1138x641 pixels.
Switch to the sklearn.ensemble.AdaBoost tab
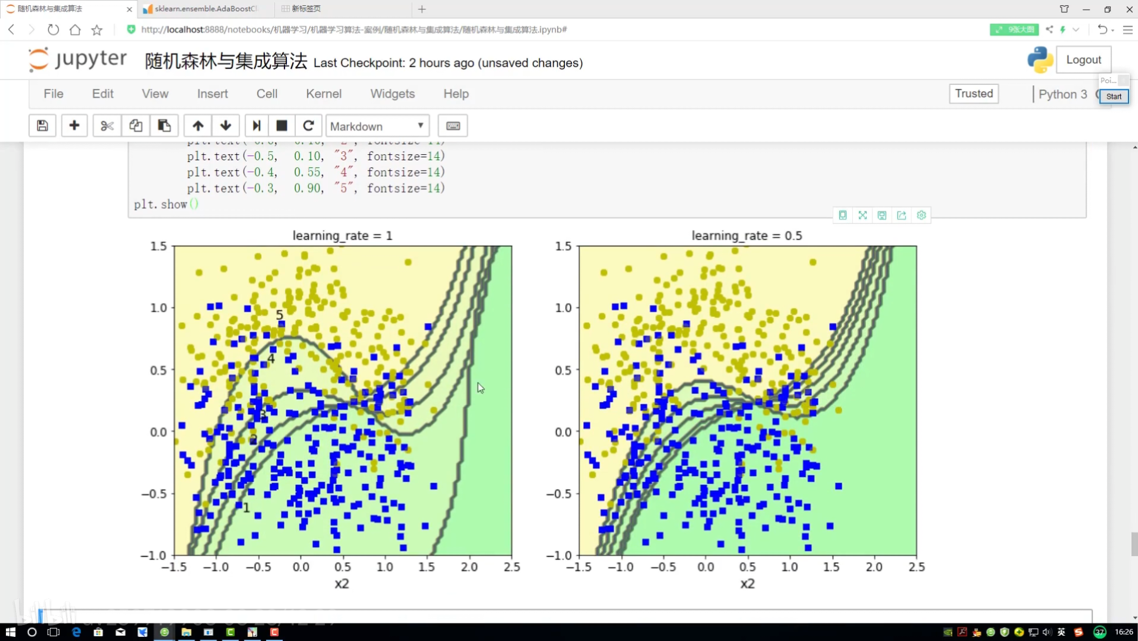206,9
